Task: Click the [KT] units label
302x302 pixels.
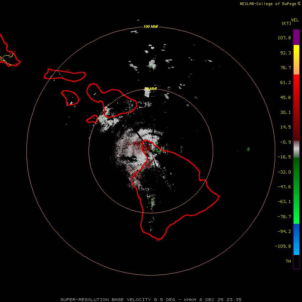Action: pos(287,23)
